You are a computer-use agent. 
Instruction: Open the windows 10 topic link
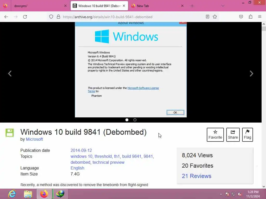point(81,156)
